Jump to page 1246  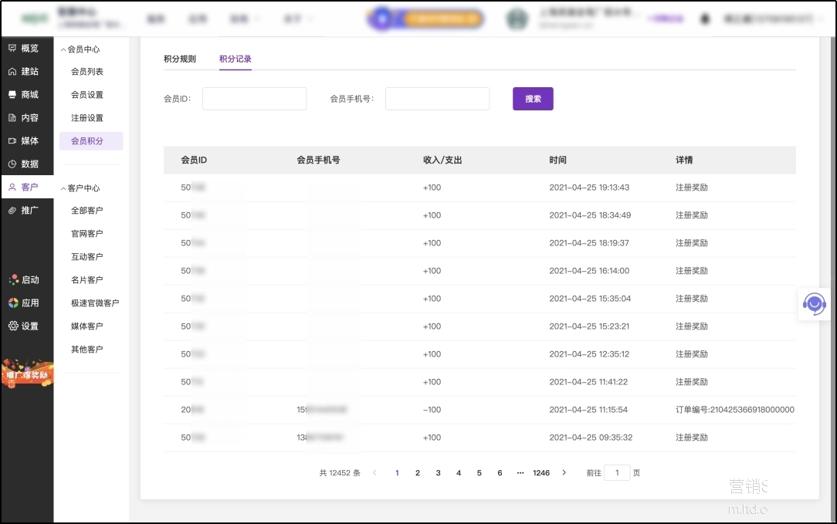pyautogui.click(x=541, y=473)
